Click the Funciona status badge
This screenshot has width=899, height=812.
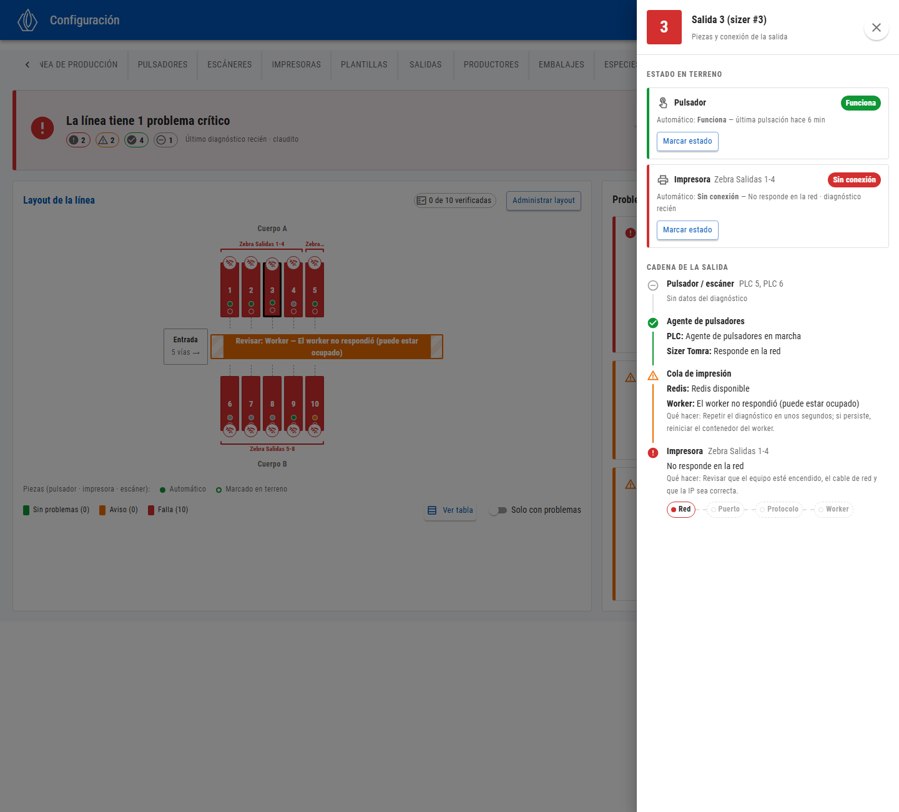point(860,103)
